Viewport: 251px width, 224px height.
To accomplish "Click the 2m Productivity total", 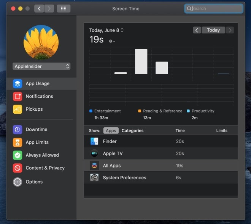I will pyautogui.click(x=195, y=118).
